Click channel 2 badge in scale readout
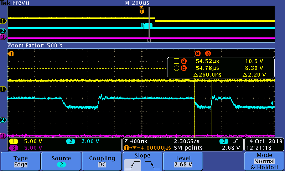Viewport: 285px width, 171px height. pyautogui.click(x=71, y=141)
